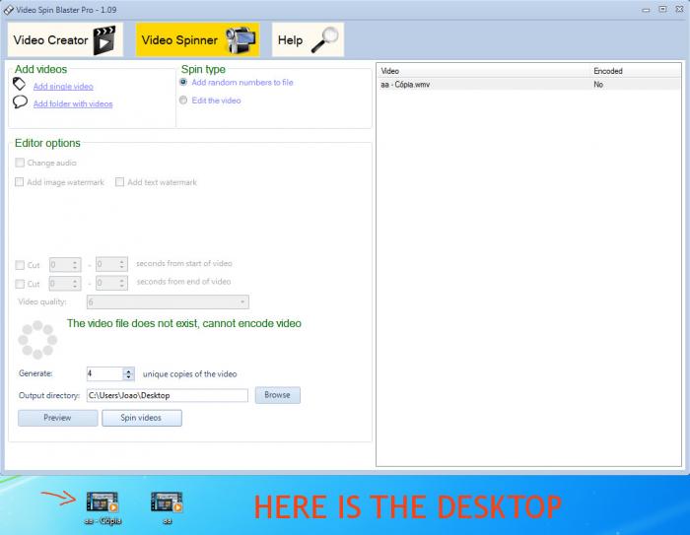Click the Generate copies number field
Viewport: 690px width, 535px height.
coord(105,374)
